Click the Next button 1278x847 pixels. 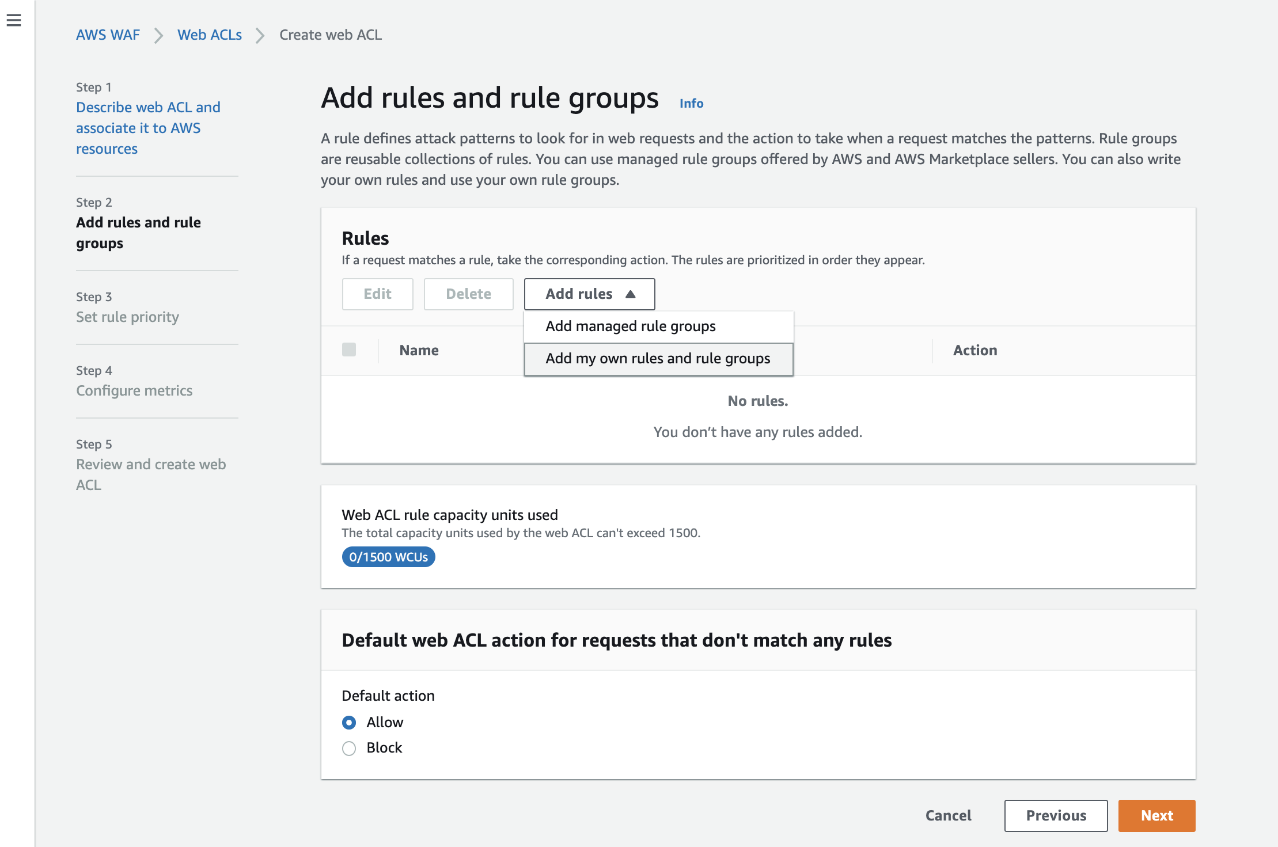pos(1156,815)
